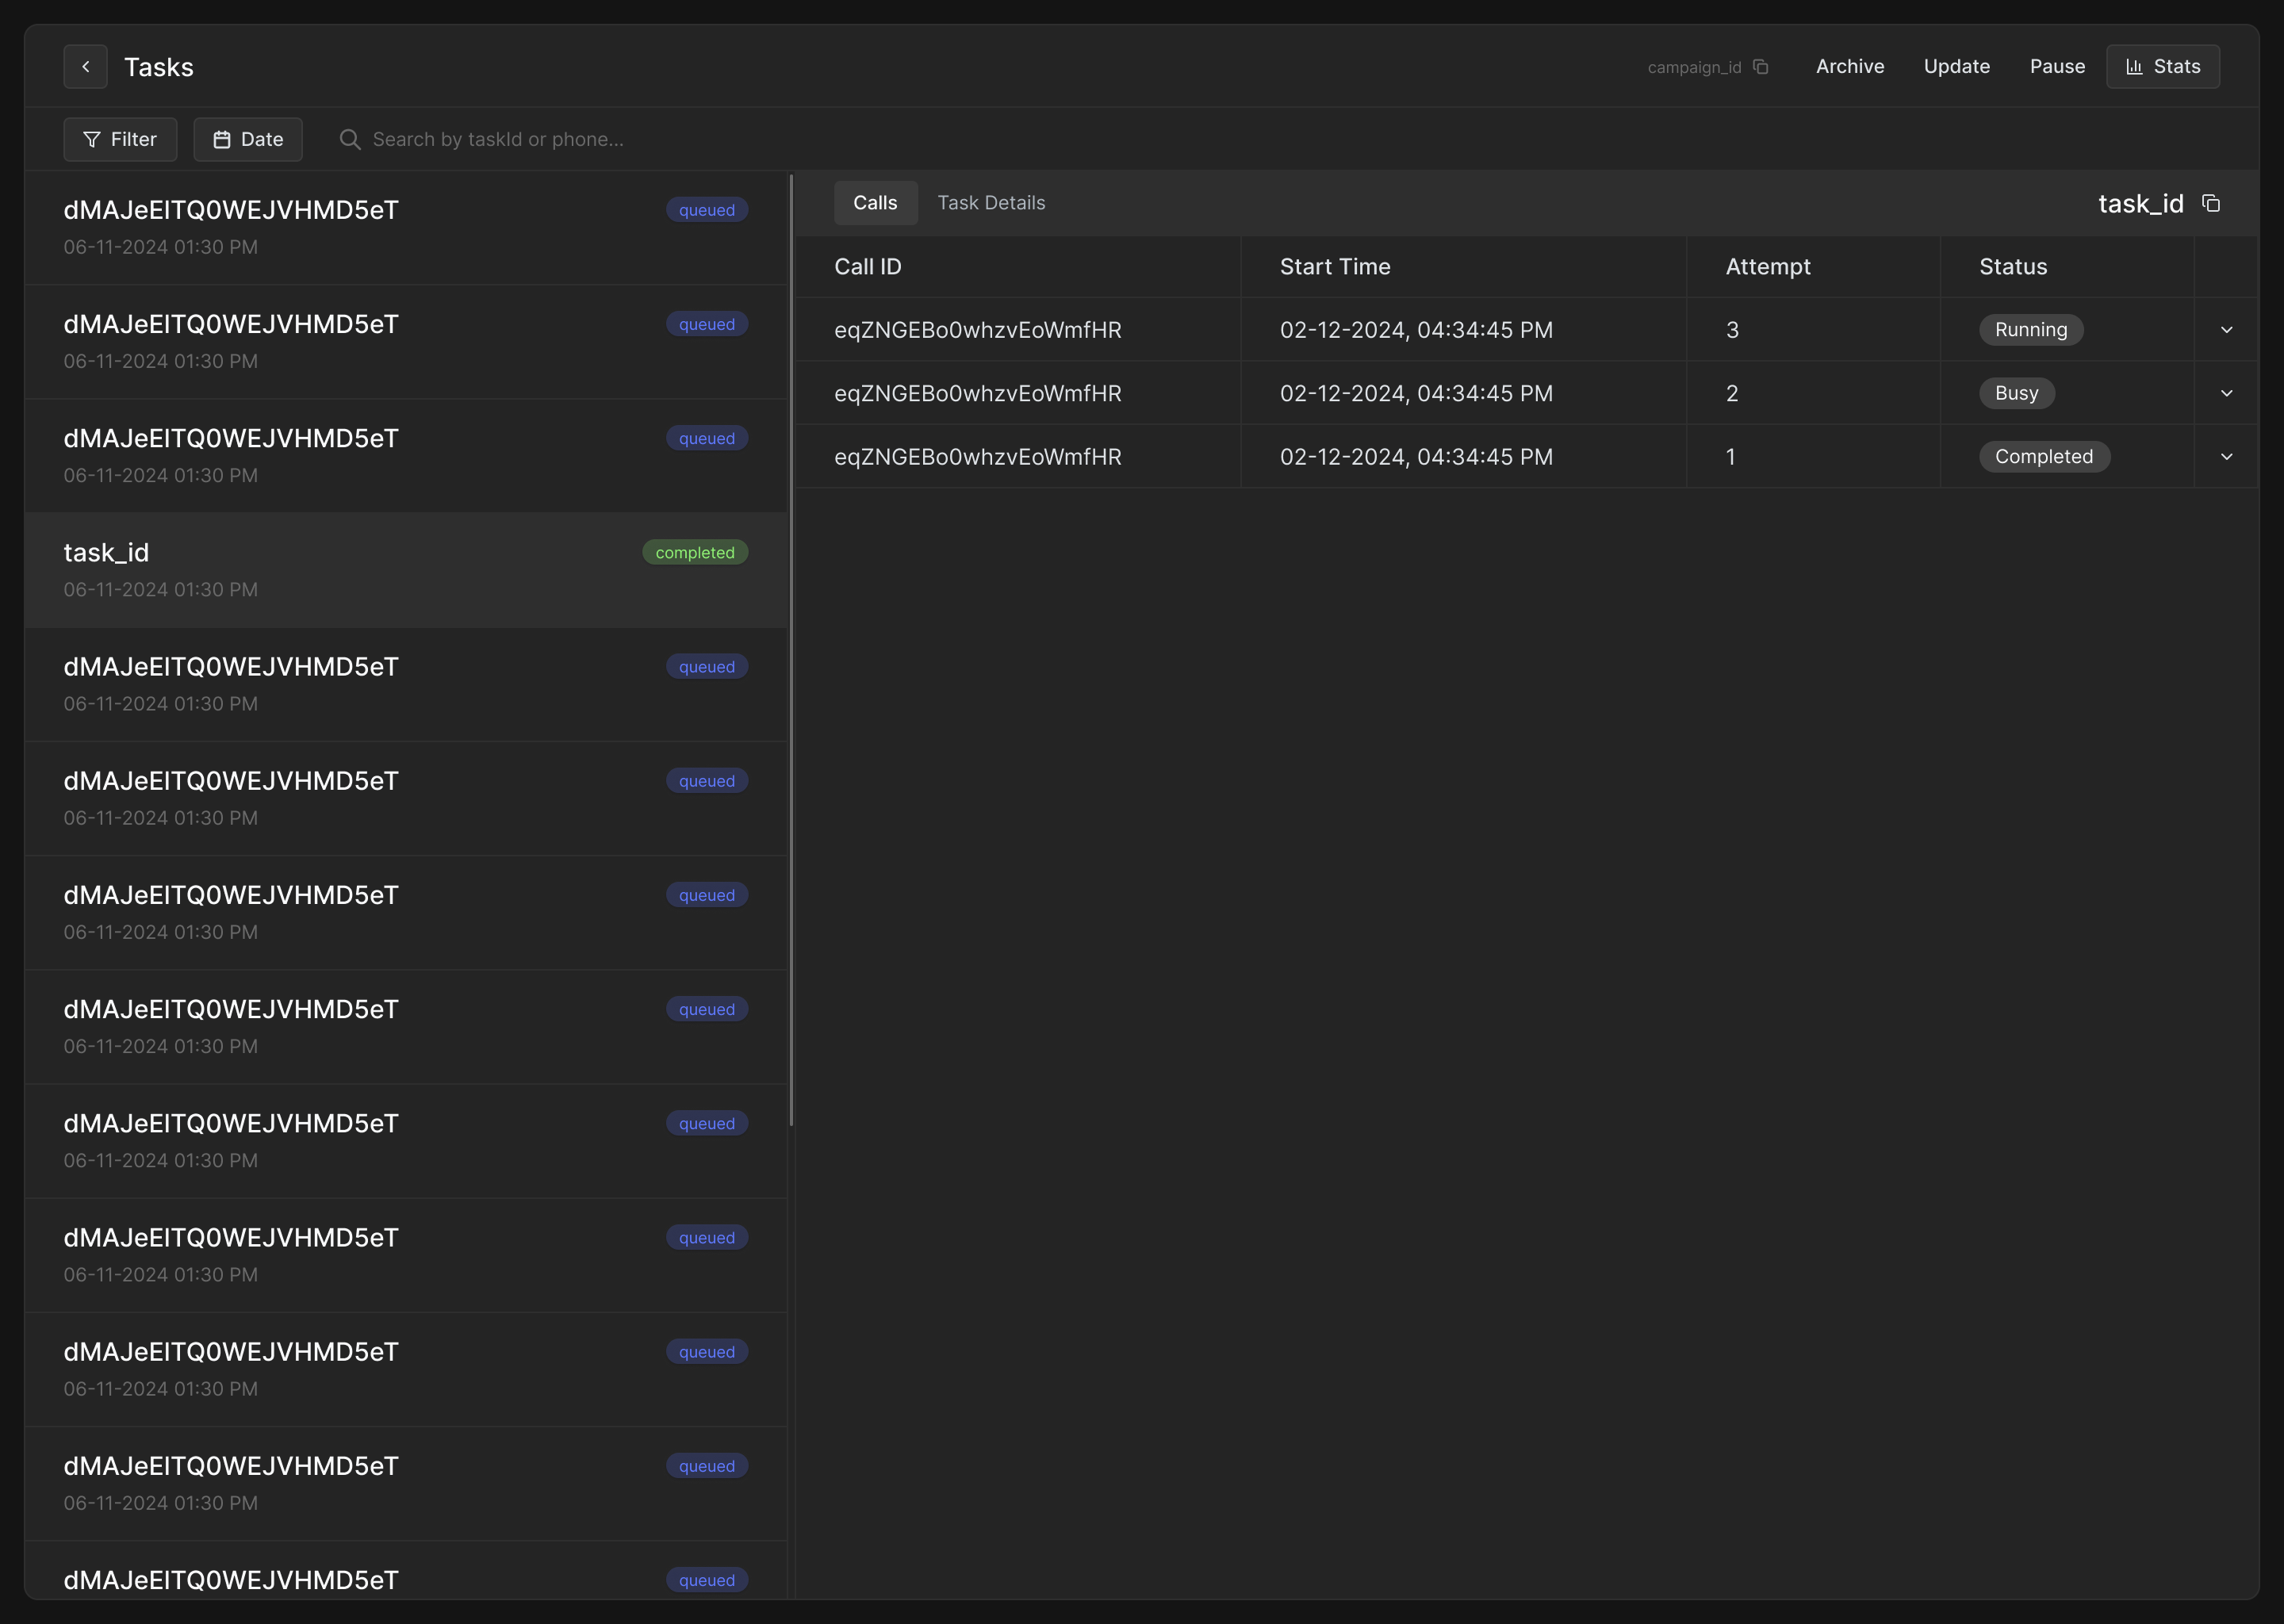Copy task_id with the copy icon

[x=2211, y=204]
